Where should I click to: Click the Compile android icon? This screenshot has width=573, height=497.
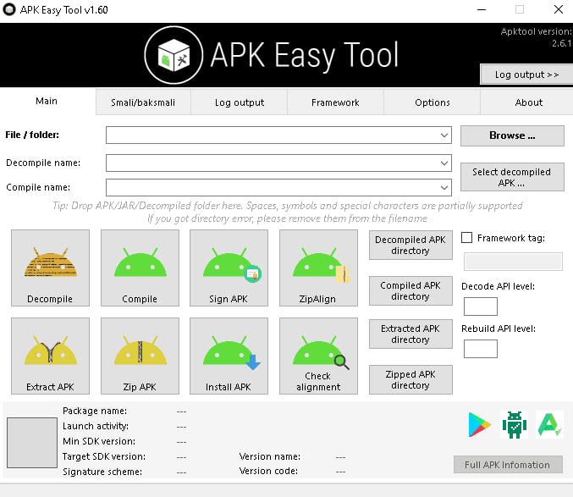pyautogui.click(x=140, y=267)
